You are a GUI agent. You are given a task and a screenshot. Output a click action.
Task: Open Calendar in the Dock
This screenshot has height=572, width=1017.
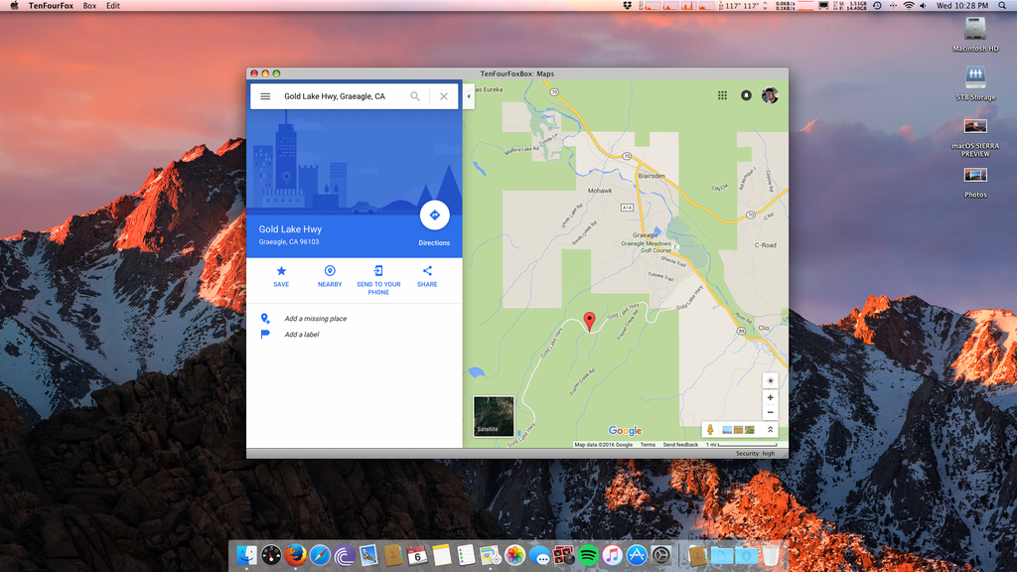pyautogui.click(x=417, y=555)
